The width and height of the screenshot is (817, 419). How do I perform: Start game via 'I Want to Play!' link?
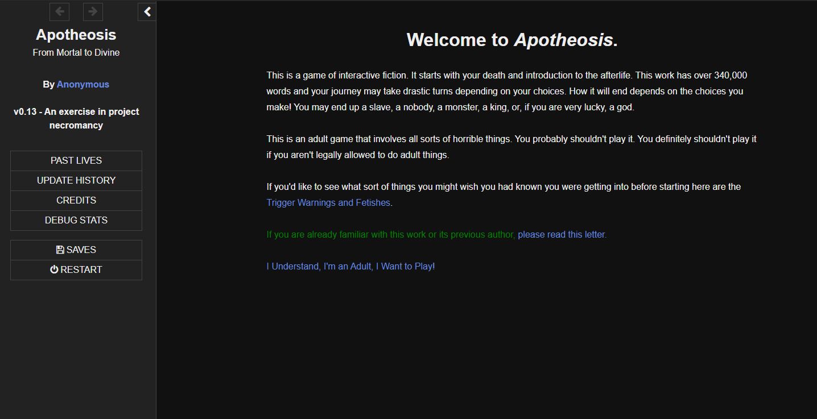click(350, 267)
